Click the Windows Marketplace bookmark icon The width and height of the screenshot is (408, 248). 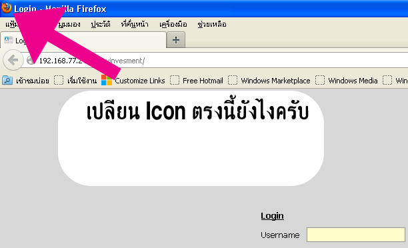coord(233,80)
